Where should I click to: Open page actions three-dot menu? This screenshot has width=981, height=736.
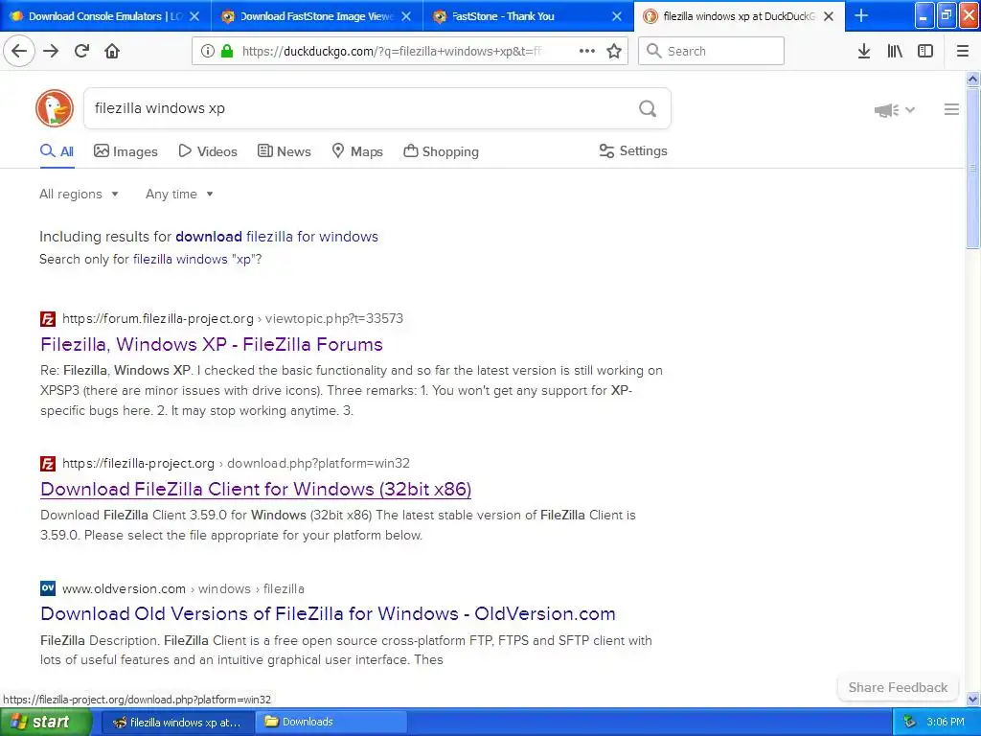pyautogui.click(x=587, y=51)
